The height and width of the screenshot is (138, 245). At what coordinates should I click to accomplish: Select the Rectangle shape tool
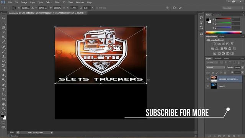pos(3,99)
